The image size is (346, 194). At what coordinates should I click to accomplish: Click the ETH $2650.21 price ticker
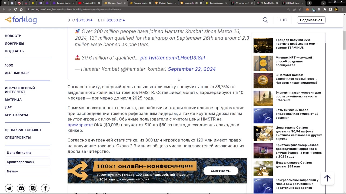click(x=111, y=20)
